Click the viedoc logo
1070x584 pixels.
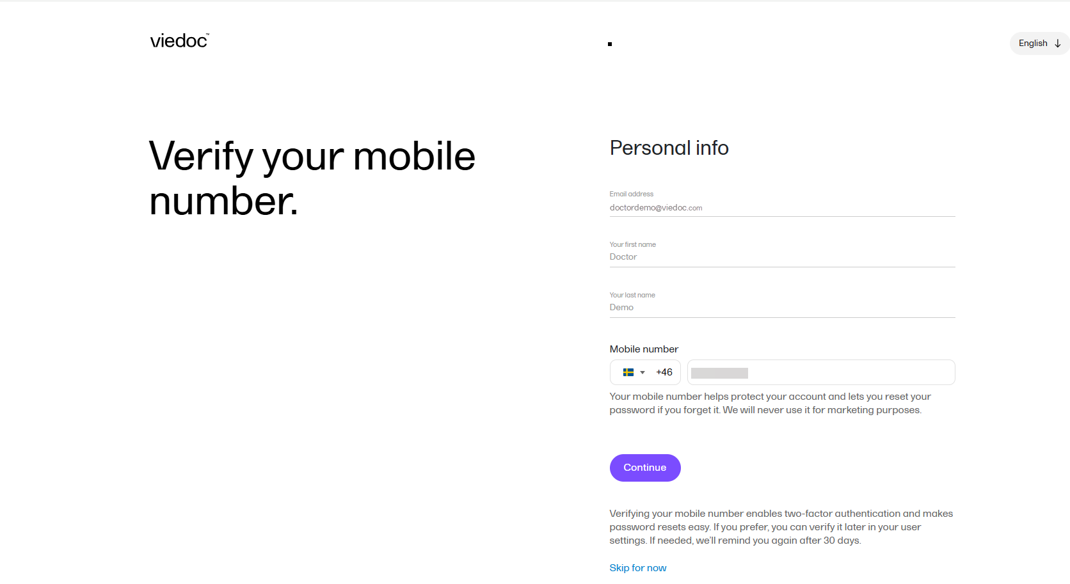point(179,41)
